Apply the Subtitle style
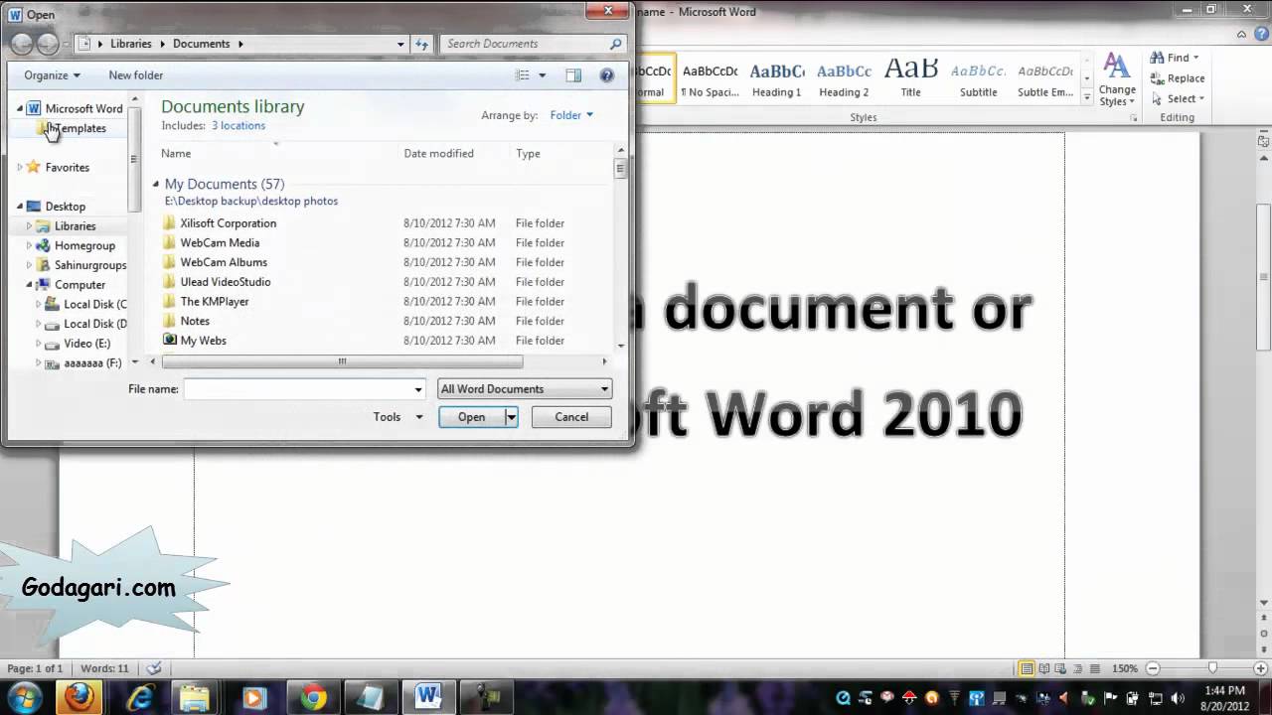Screen dimensions: 1272x715 (978, 79)
